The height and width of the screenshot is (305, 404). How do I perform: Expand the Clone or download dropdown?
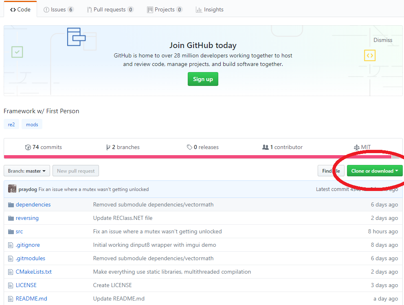375,171
